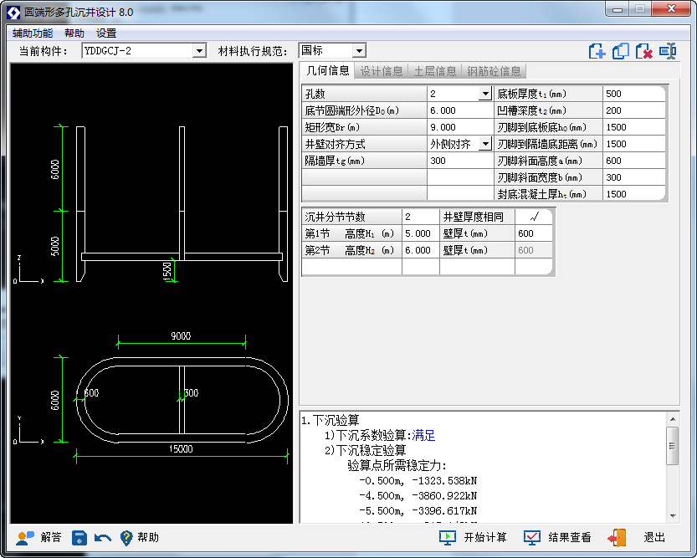Viewport: 697px width, 558px height.
Task: Click the copy component icon
Action: point(621,51)
